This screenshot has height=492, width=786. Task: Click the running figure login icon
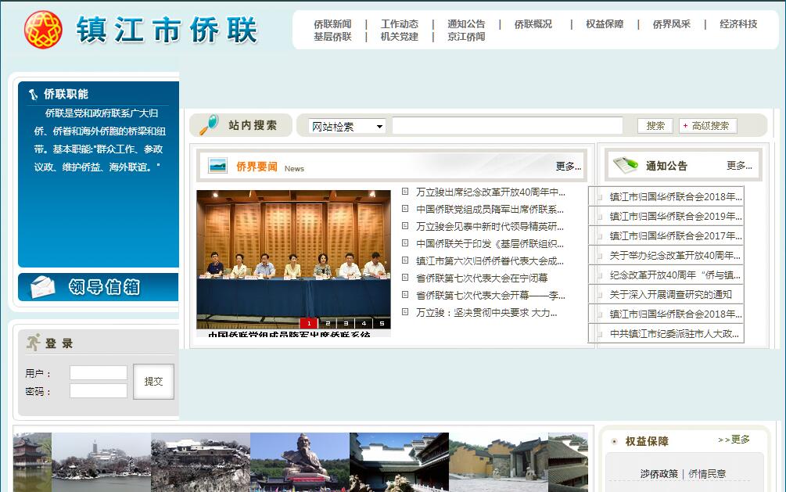coord(34,343)
